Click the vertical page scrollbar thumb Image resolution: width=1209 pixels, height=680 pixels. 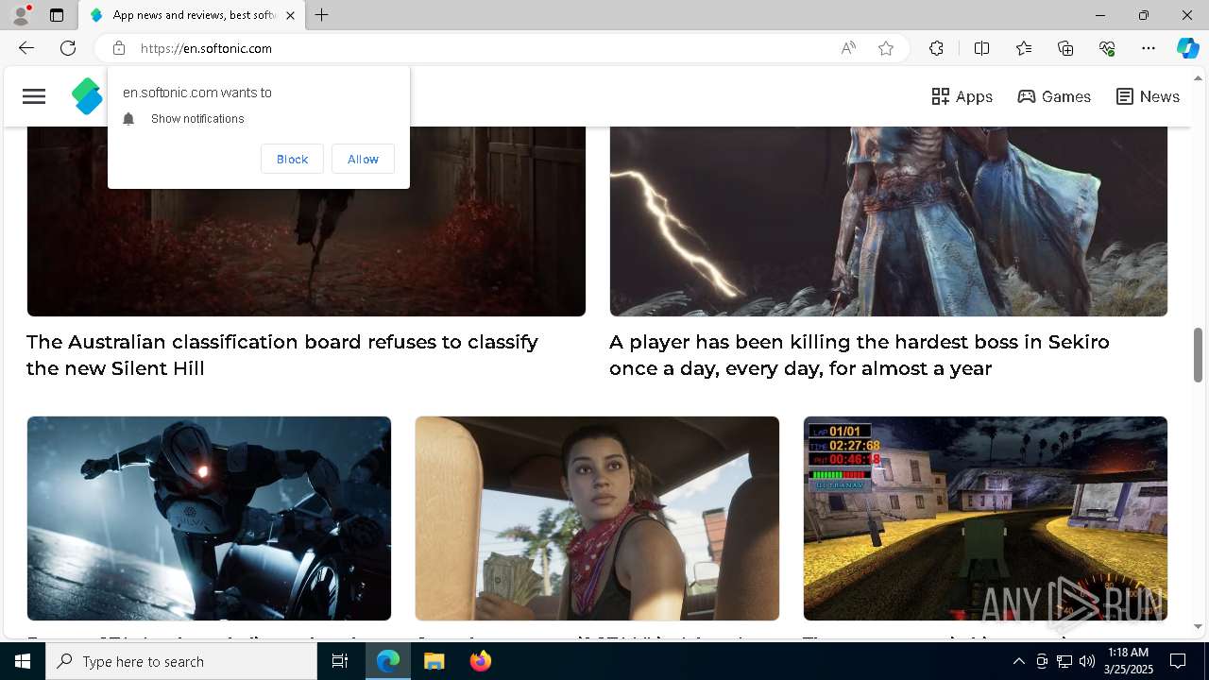click(1198, 355)
